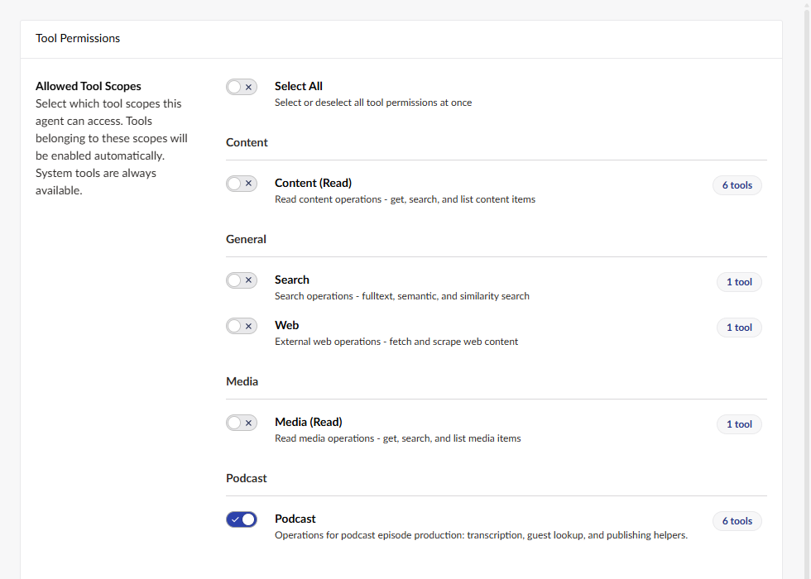The image size is (811, 579).
Task: Click 'Read media operations' description
Action: (x=398, y=438)
